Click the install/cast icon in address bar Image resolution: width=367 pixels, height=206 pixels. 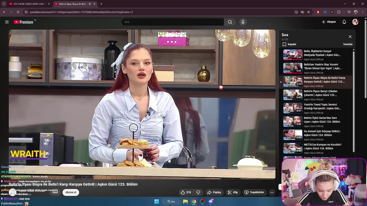coord(296,12)
